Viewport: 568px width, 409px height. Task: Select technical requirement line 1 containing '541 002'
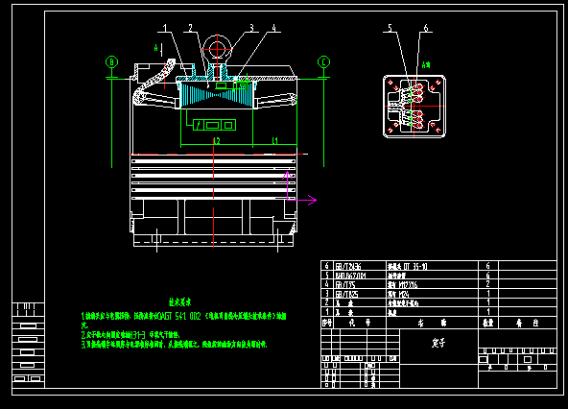[x=183, y=316]
